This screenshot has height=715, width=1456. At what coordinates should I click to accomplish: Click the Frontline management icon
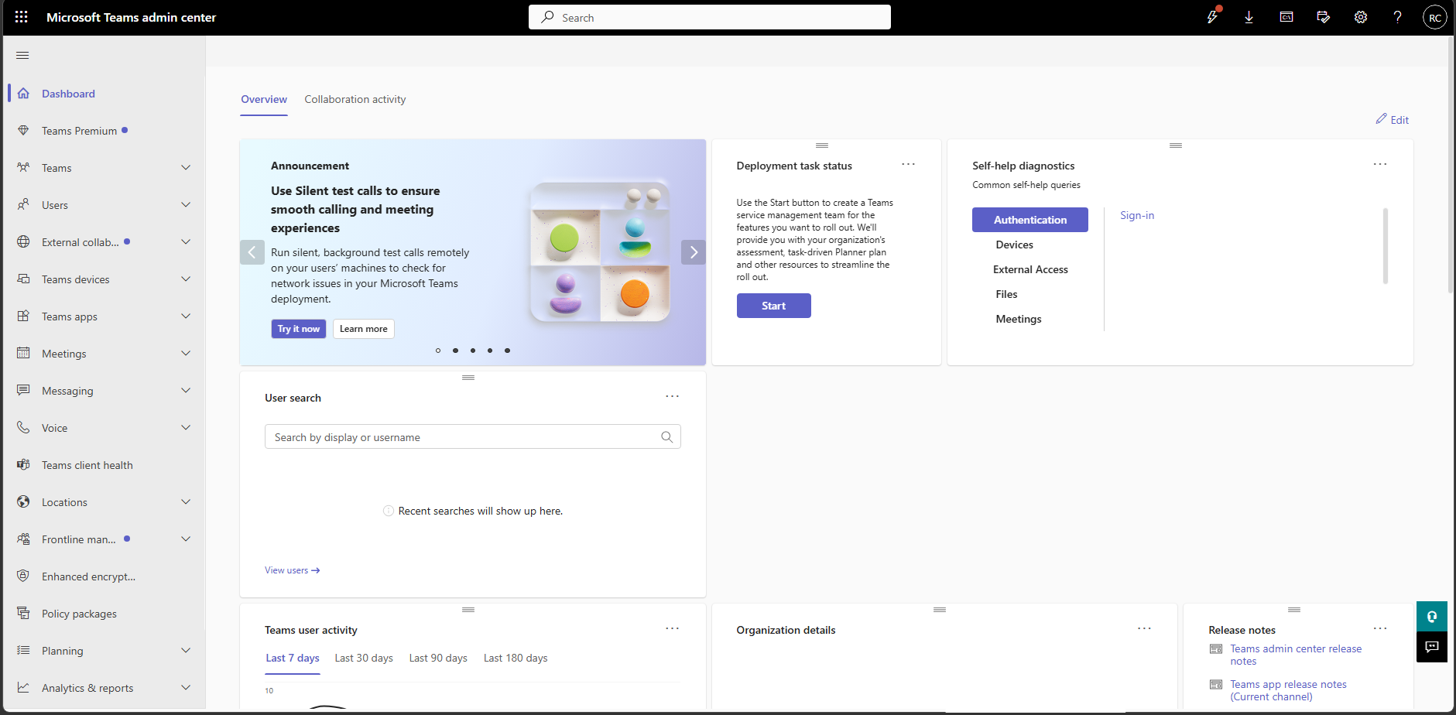coord(23,539)
